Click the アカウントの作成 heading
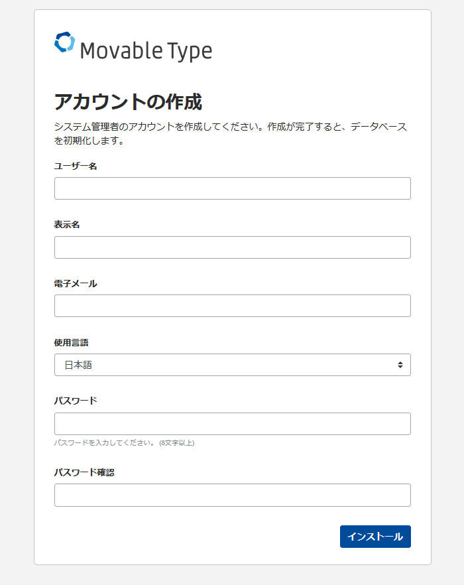Screen dimensions: 464x585 [128, 102]
